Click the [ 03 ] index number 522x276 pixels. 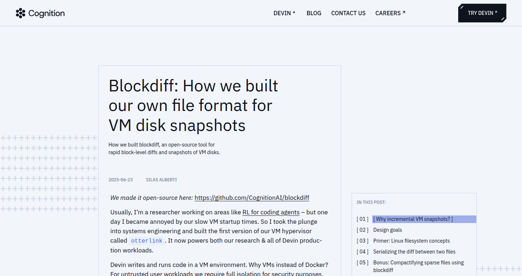[362, 241]
